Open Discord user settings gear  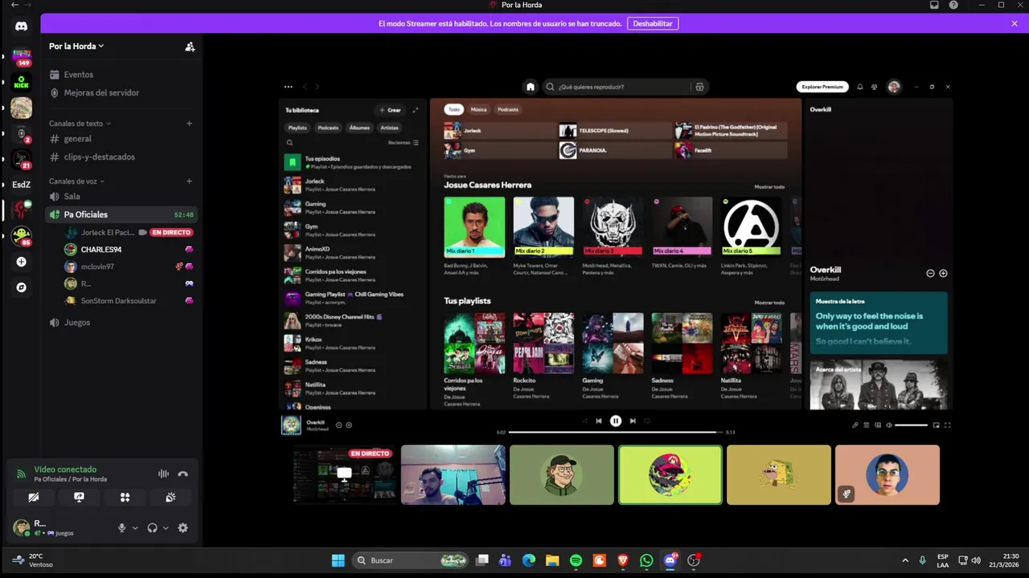coord(182,527)
